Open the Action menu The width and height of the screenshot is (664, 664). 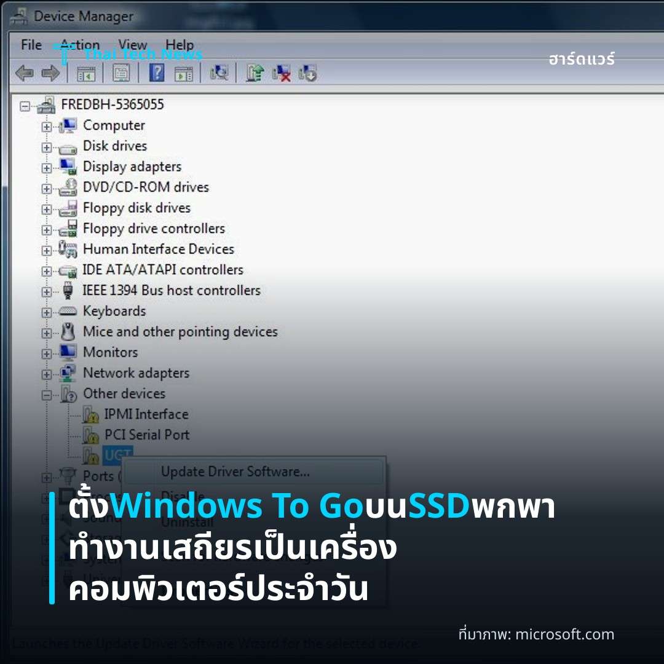point(80,44)
